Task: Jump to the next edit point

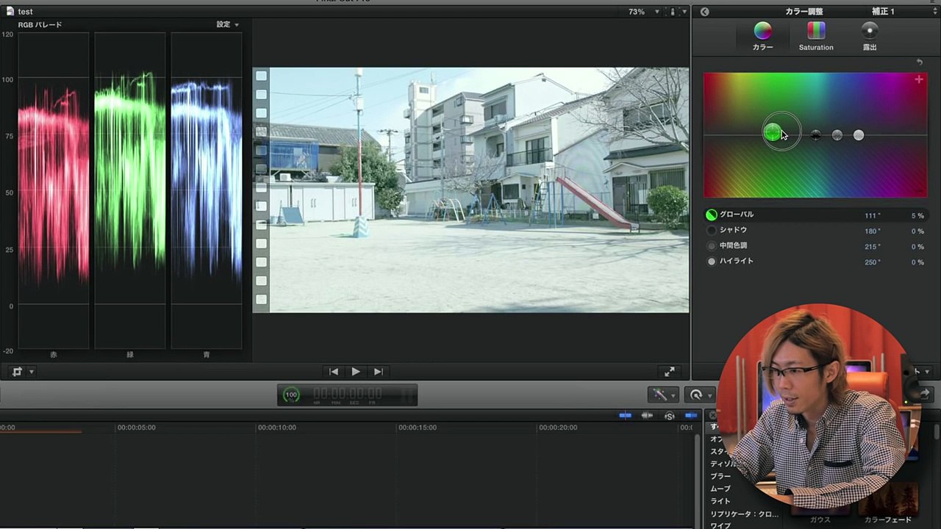Action: (379, 372)
